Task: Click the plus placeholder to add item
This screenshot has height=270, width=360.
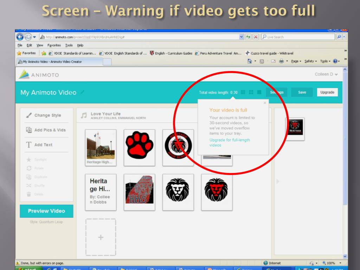Action: pyautogui.click(x=101, y=237)
